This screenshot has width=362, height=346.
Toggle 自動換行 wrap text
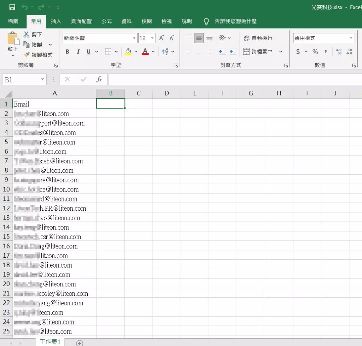click(258, 38)
